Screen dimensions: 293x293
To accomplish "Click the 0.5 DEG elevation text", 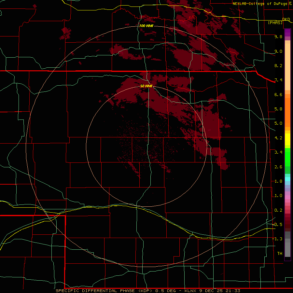I will [166, 291].
